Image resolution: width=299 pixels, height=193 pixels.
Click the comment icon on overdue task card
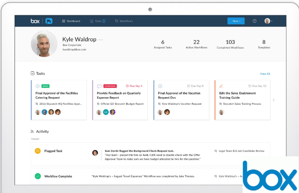coord(99,86)
